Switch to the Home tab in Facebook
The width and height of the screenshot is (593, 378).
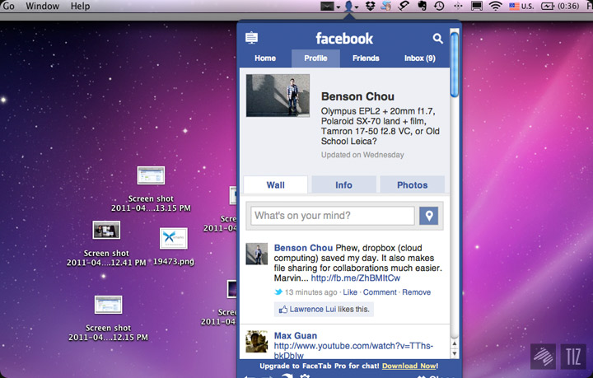[x=265, y=58]
